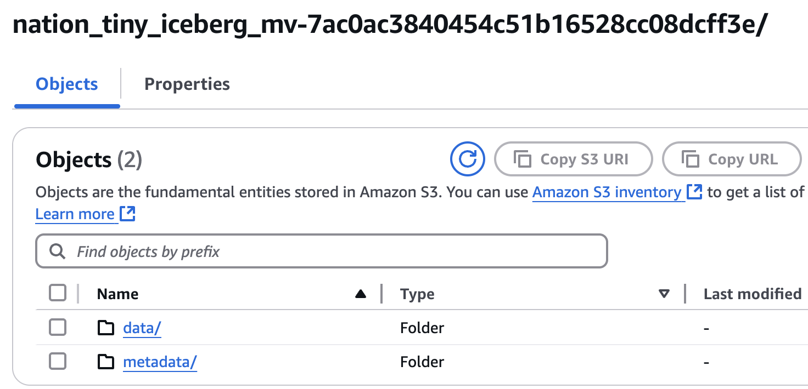Follow the Amazon S3 inventory link
Viewport: 808px width, 389px height.
point(607,192)
